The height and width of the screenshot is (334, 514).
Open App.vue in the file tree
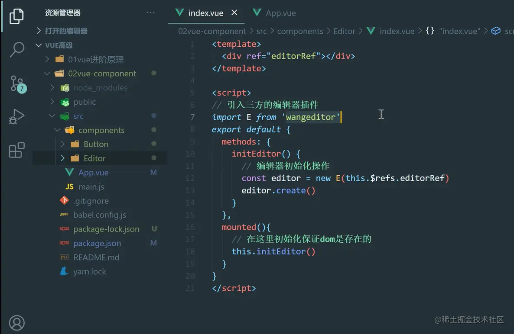tap(94, 172)
